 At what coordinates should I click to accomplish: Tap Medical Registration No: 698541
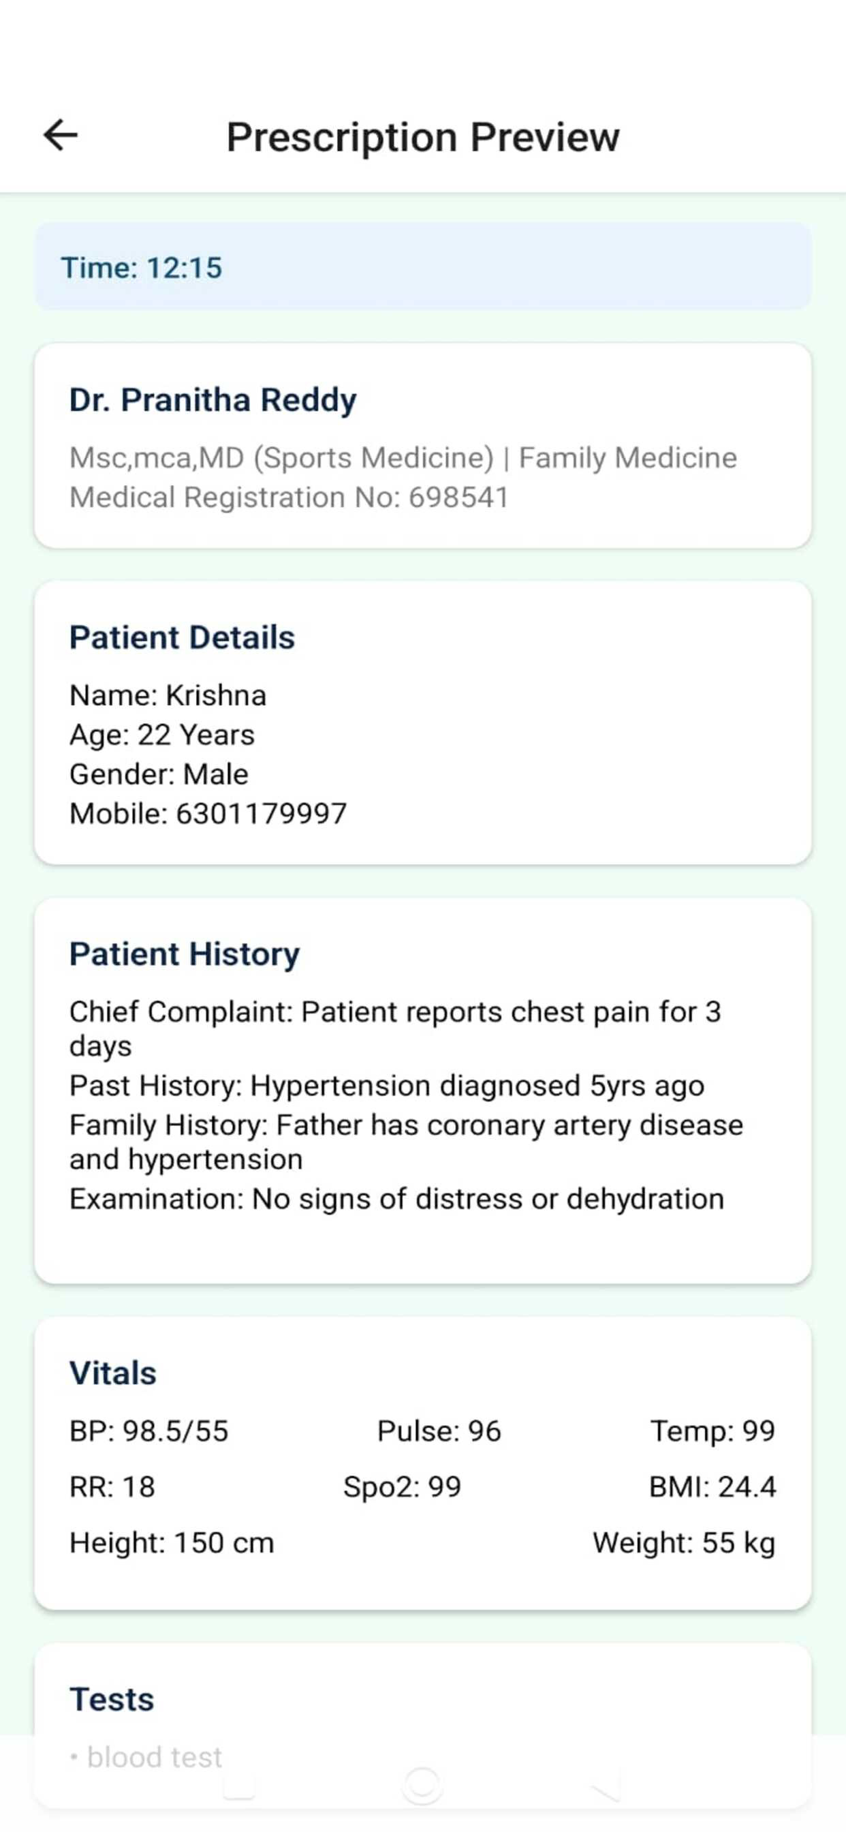click(289, 497)
